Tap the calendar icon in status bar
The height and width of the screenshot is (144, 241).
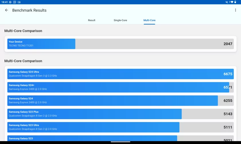click(15, 2)
